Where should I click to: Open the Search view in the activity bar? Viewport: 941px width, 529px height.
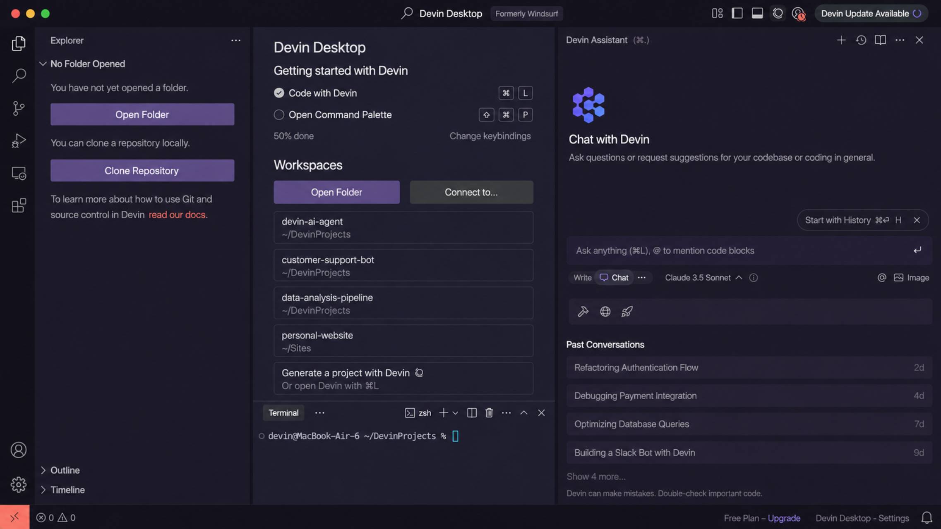coord(18,75)
